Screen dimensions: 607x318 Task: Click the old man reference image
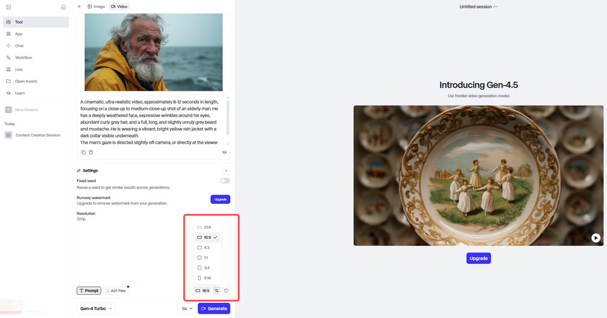click(154, 52)
